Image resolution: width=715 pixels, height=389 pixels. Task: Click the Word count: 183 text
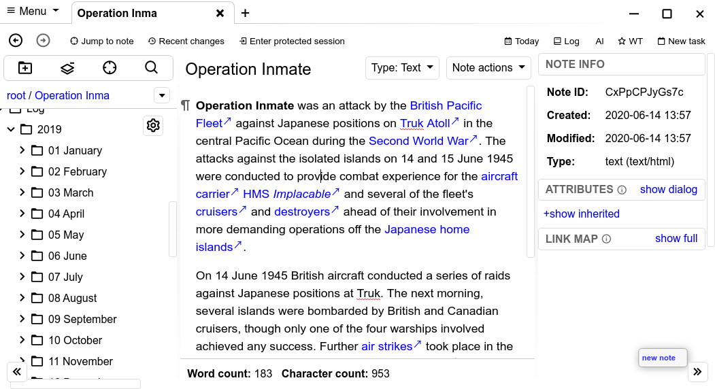pyautogui.click(x=229, y=374)
